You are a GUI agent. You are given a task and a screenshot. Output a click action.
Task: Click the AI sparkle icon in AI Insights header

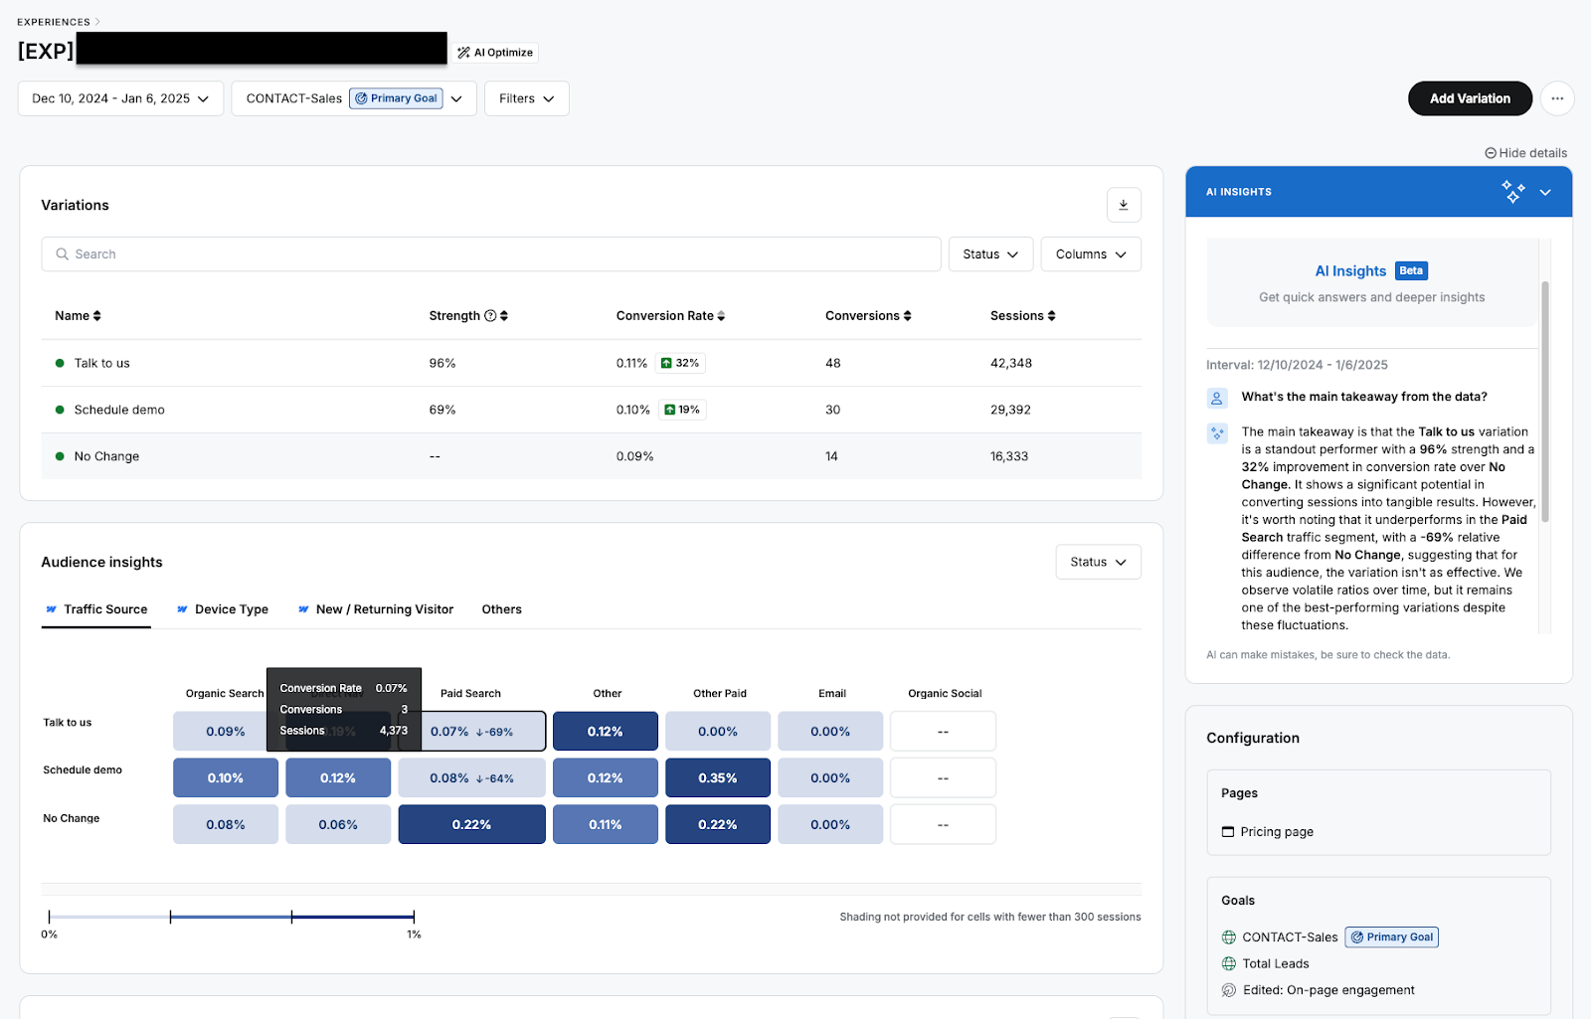pyautogui.click(x=1512, y=191)
